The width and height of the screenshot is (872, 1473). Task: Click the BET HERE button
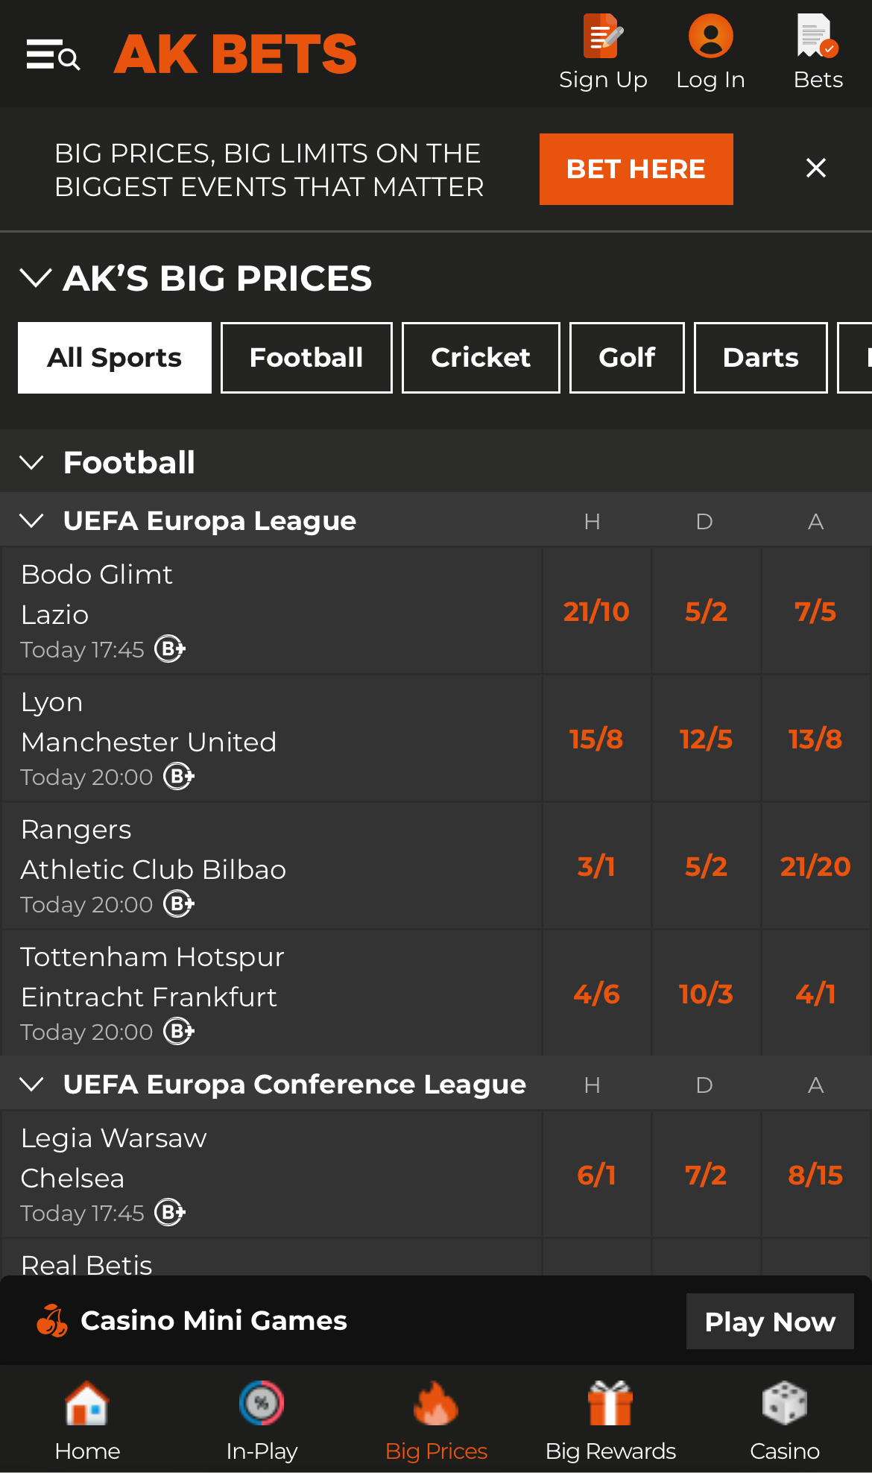(636, 169)
